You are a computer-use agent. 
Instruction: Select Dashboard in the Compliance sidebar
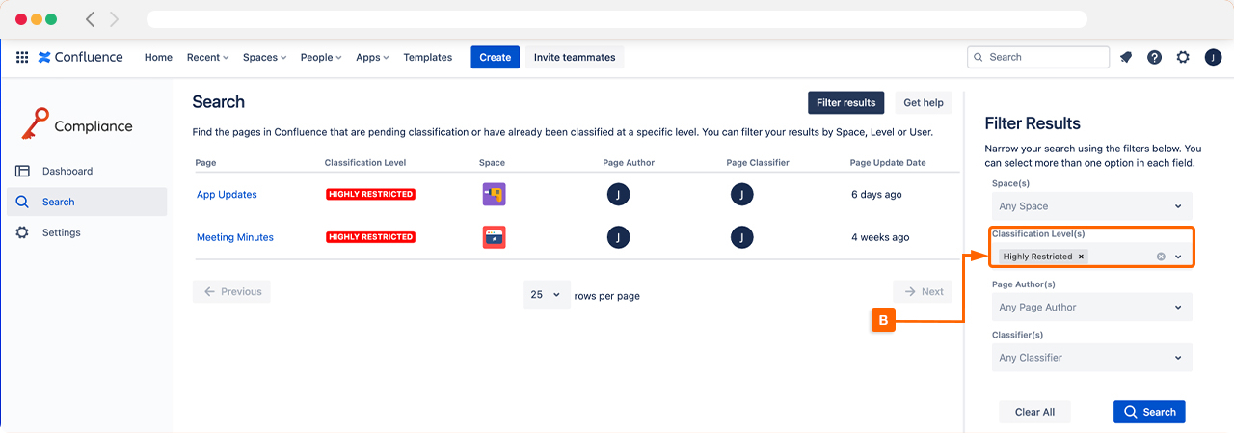[67, 171]
